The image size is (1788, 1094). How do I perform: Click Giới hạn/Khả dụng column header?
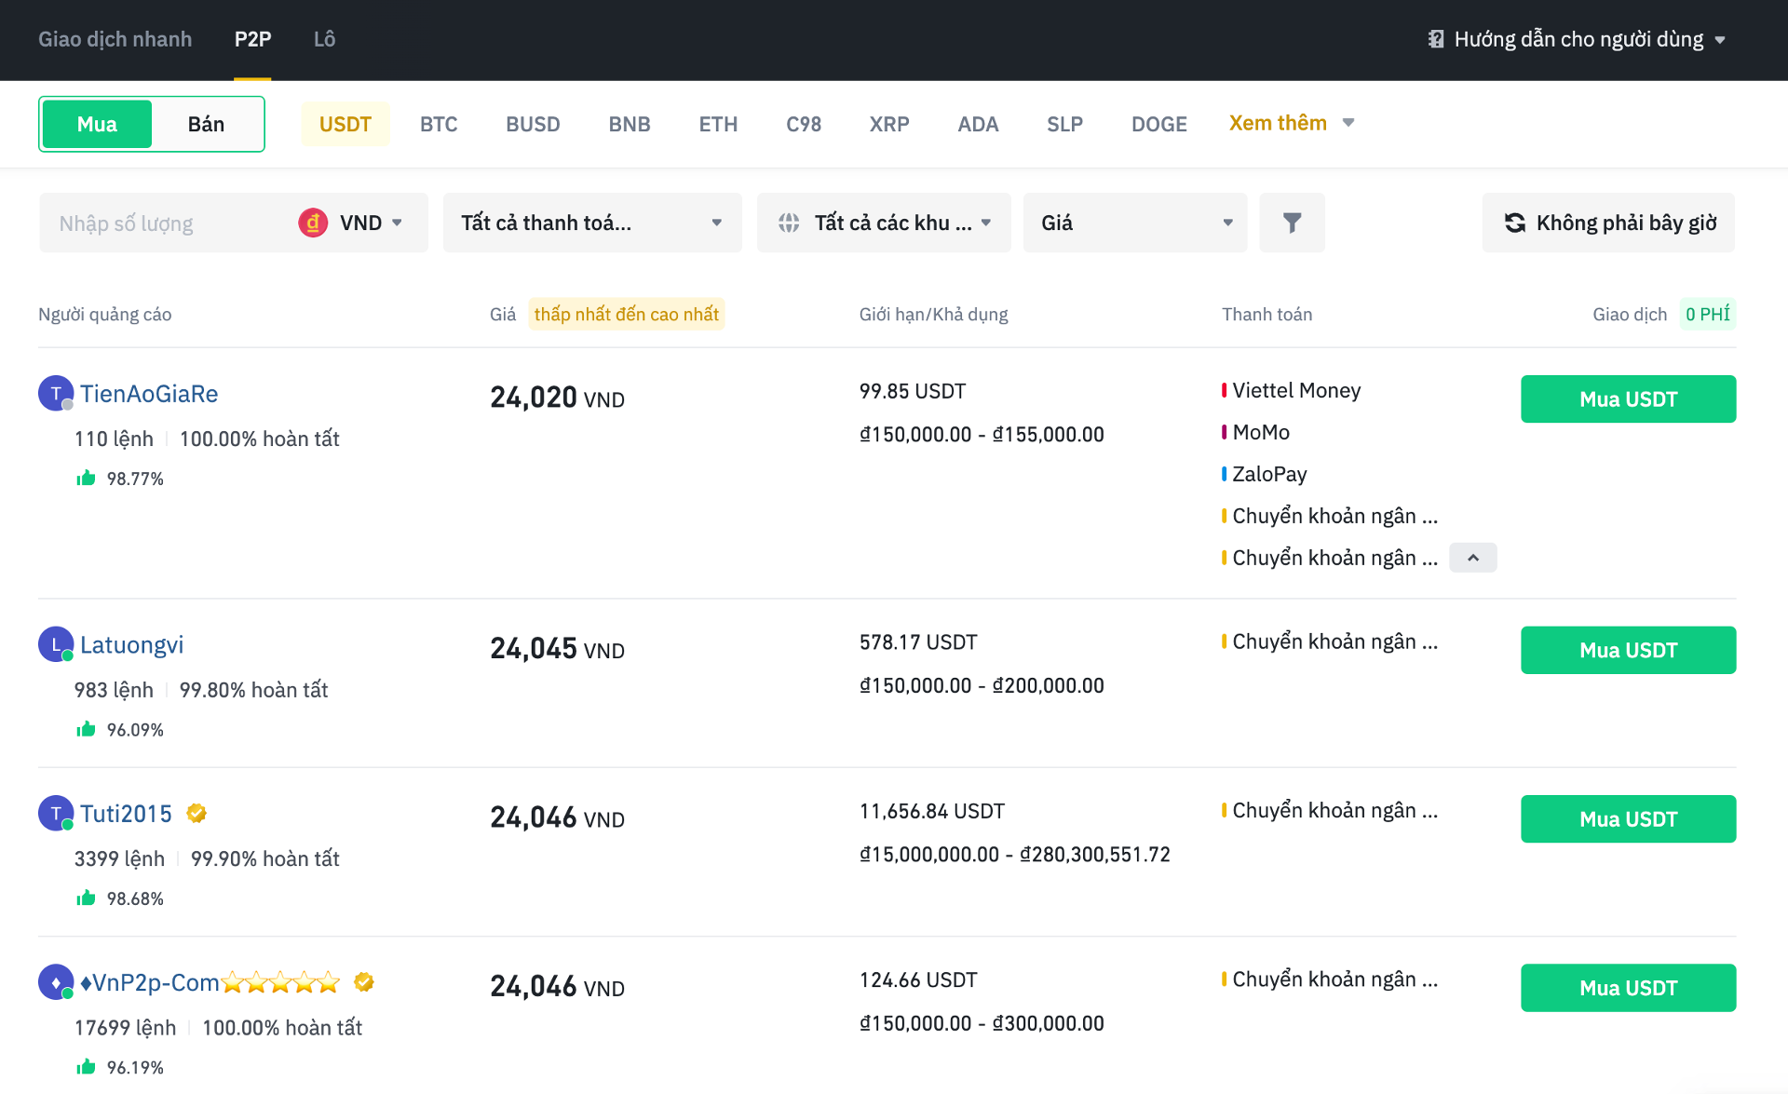point(933,314)
